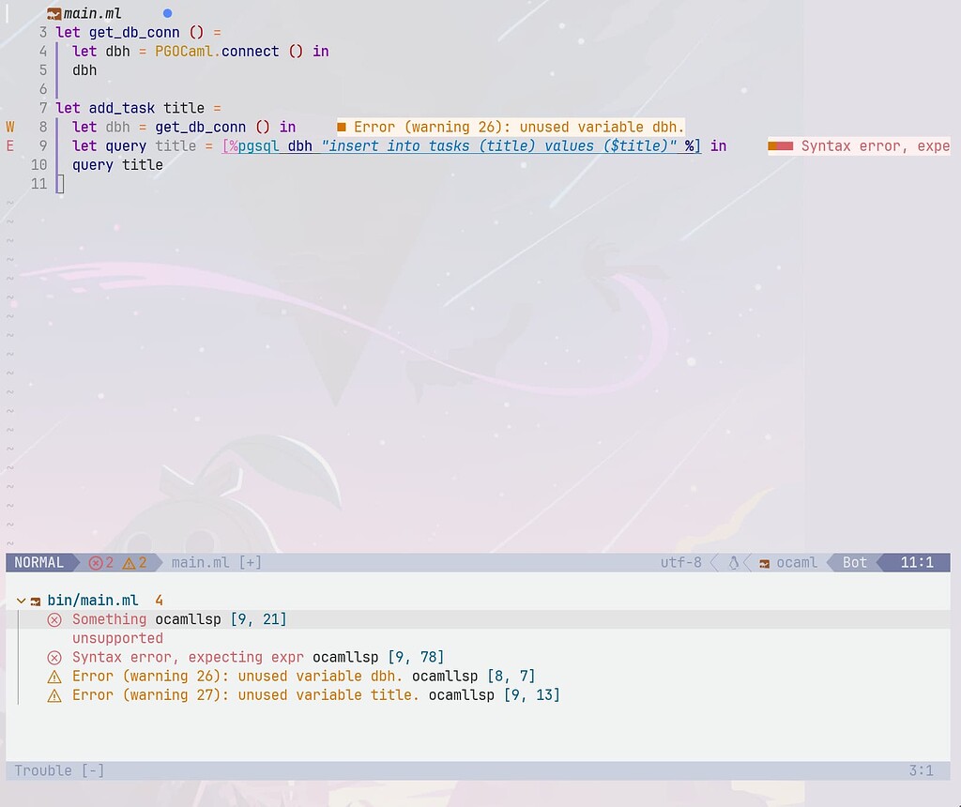
Task: Click the error icon in the statusline
Action: 96,562
